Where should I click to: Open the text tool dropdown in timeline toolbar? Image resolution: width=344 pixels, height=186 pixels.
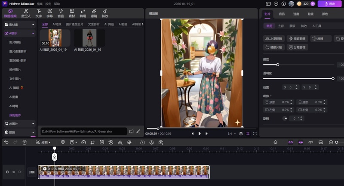tap(76, 143)
